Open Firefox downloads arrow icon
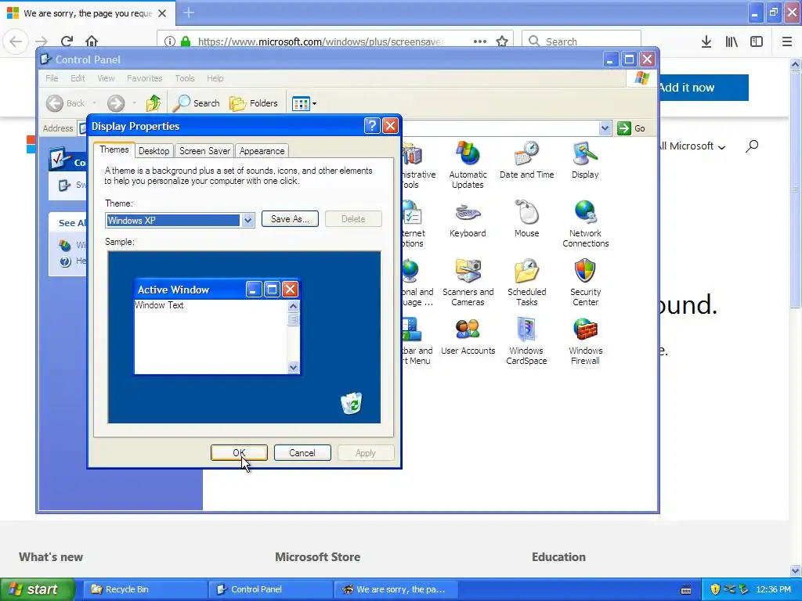This screenshot has height=601, width=802. 706,41
